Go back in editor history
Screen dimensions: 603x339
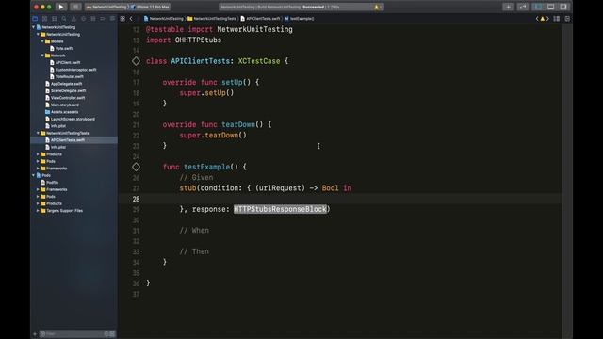pos(131,19)
